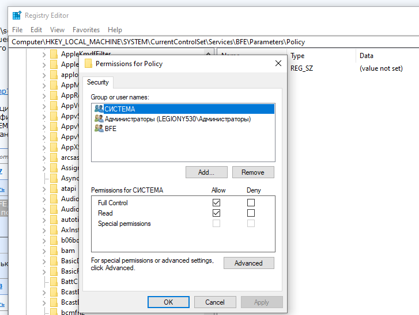The image size is (419, 315).
Task: Click the folder icon beside AxInst
Action: click(54, 230)
